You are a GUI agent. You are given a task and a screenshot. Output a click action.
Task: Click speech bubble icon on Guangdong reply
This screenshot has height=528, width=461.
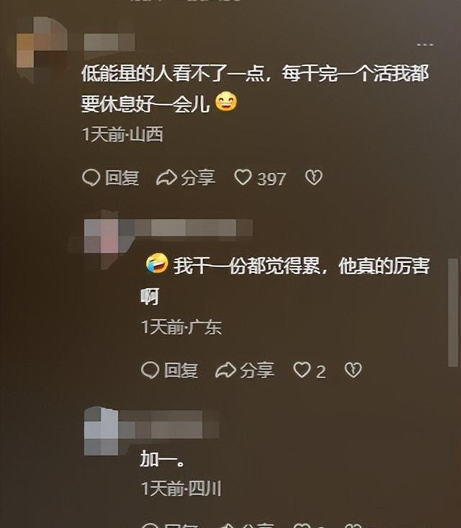point(151,370)
